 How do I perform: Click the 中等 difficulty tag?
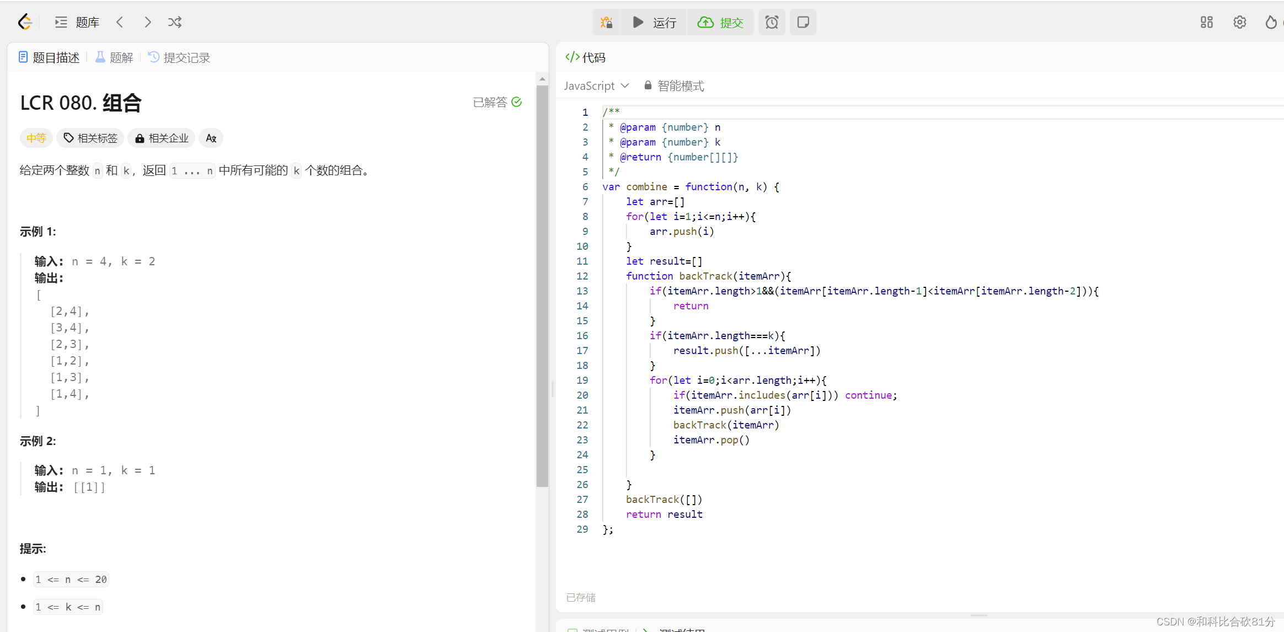tap(36, 138)
